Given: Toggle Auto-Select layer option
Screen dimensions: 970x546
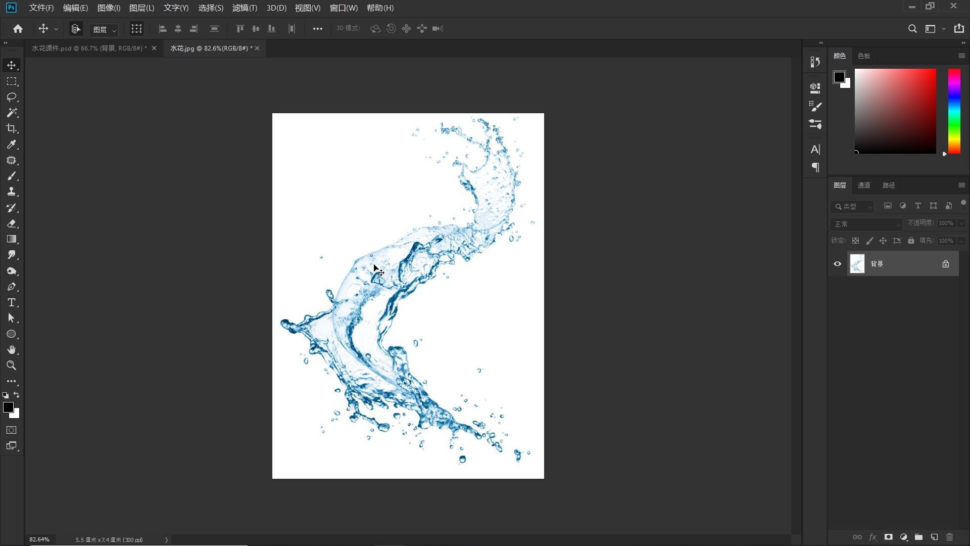Looking at the screenshot, I should pos(76,29).
